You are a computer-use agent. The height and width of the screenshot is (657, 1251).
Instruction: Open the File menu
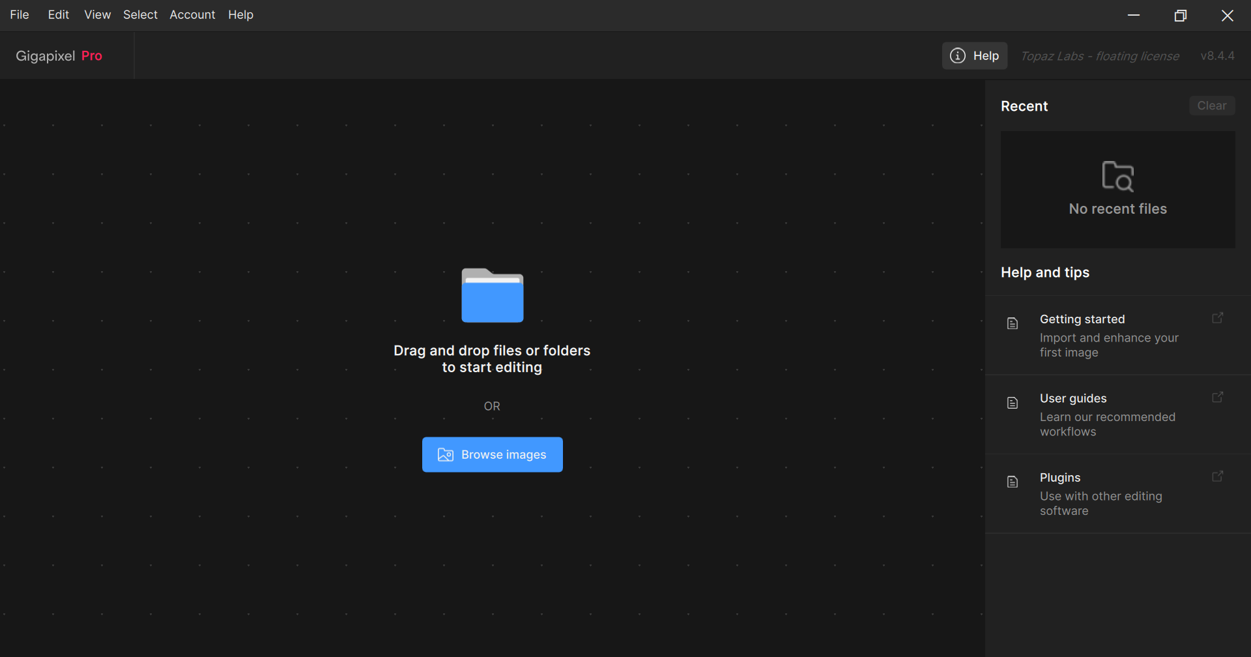(x=20, y=14)
